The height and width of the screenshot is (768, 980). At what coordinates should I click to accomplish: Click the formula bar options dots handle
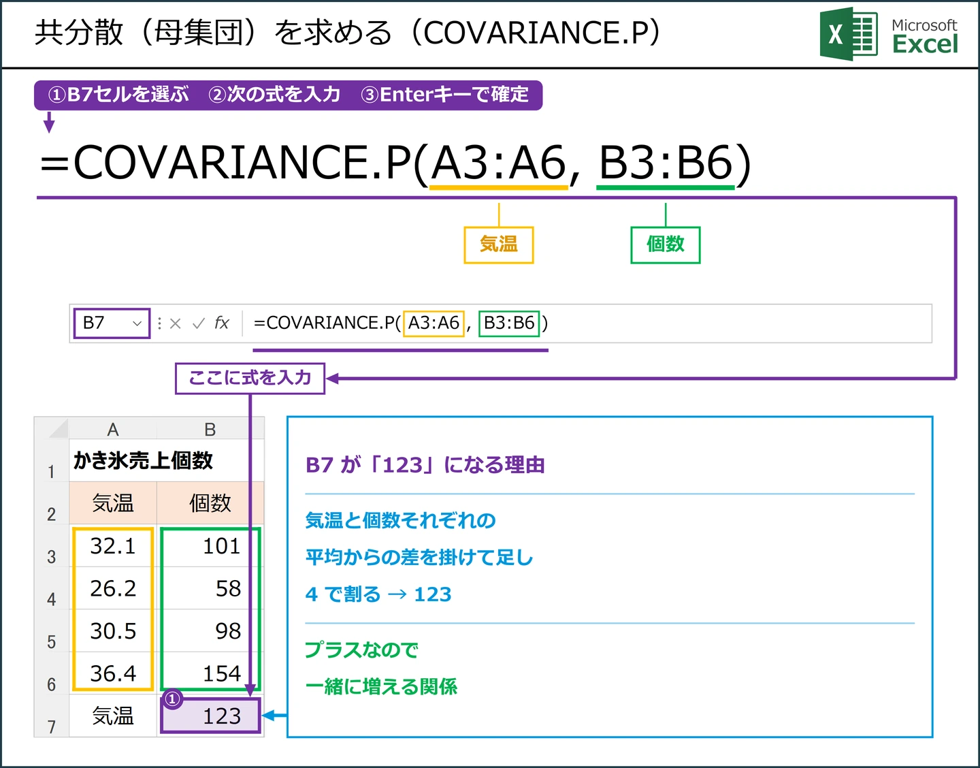coord(159,323)
